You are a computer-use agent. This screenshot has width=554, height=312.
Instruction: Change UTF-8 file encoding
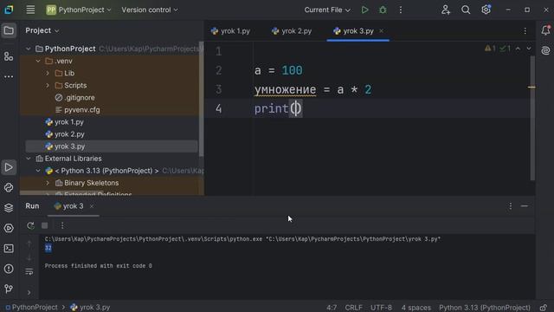[381, 308]
